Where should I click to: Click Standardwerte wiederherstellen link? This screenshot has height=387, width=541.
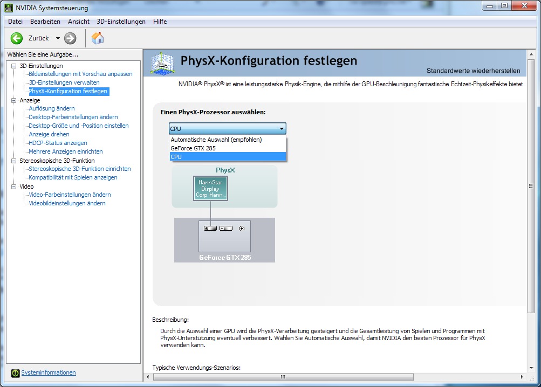tap(474, 71)
